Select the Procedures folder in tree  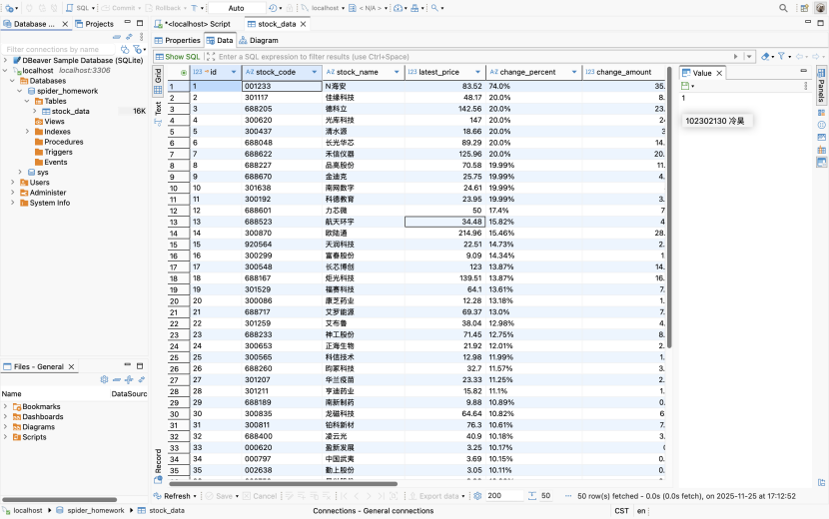point(64,142)
